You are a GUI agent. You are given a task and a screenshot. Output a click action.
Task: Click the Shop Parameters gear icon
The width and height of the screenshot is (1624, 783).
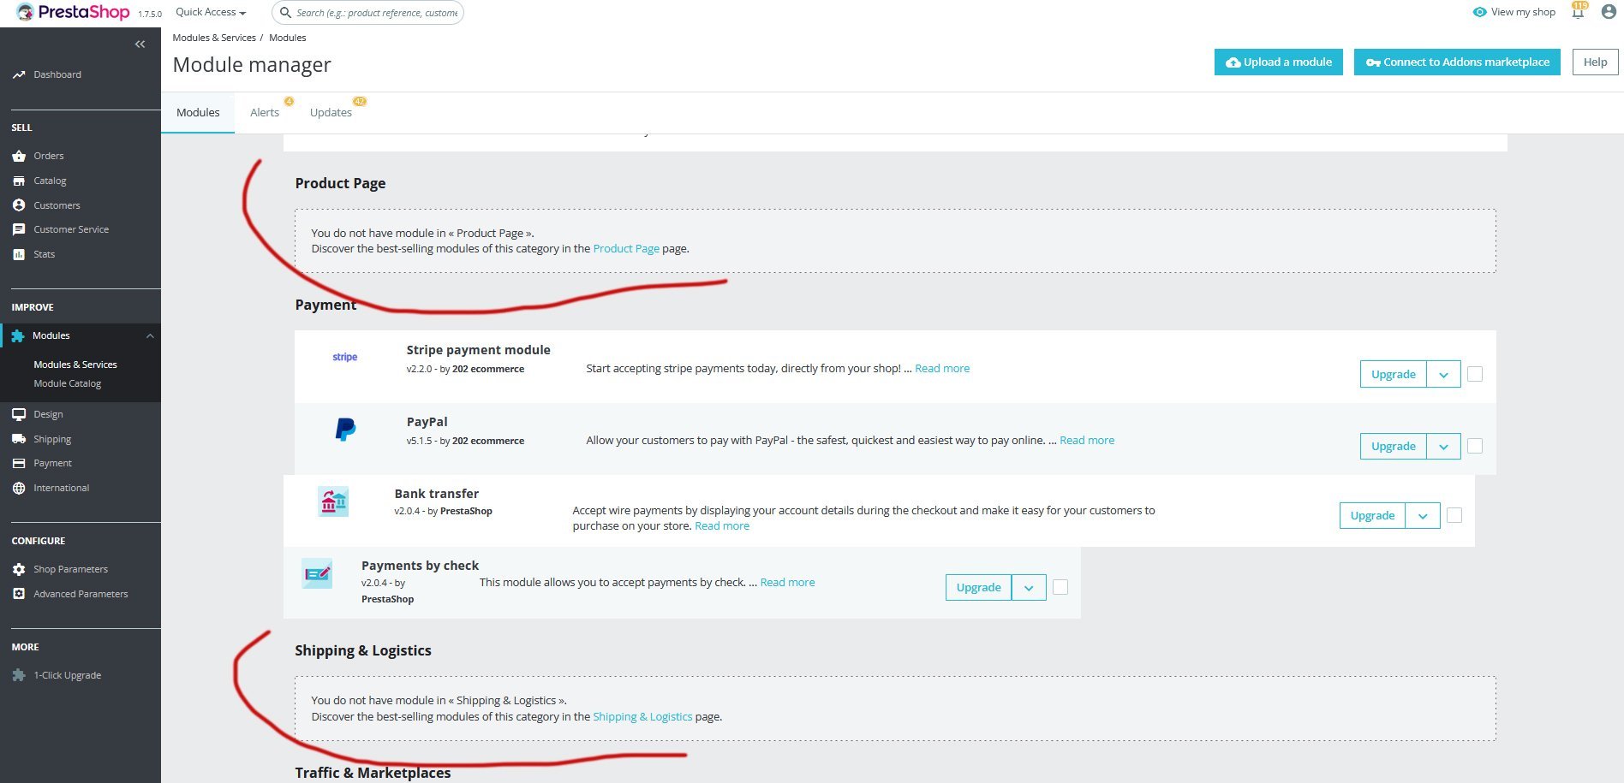coord(19,569)
